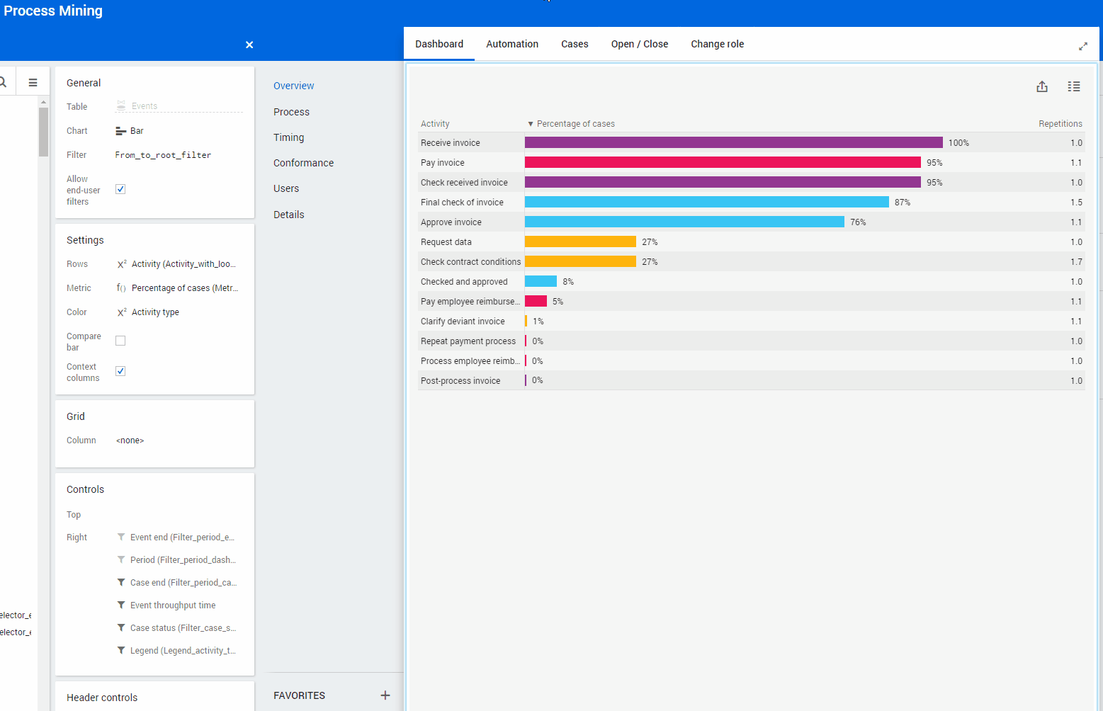
Task: Enable the Compare bar checkbox
Action: [120, 341]
